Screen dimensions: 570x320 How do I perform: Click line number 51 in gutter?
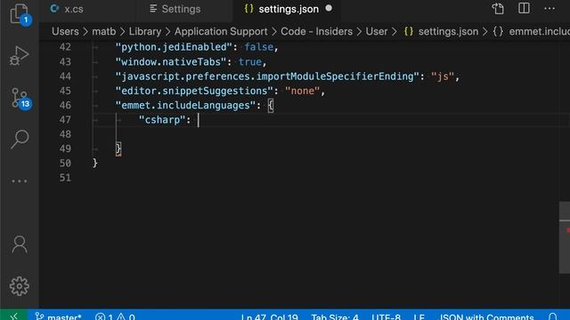[65, 178]
